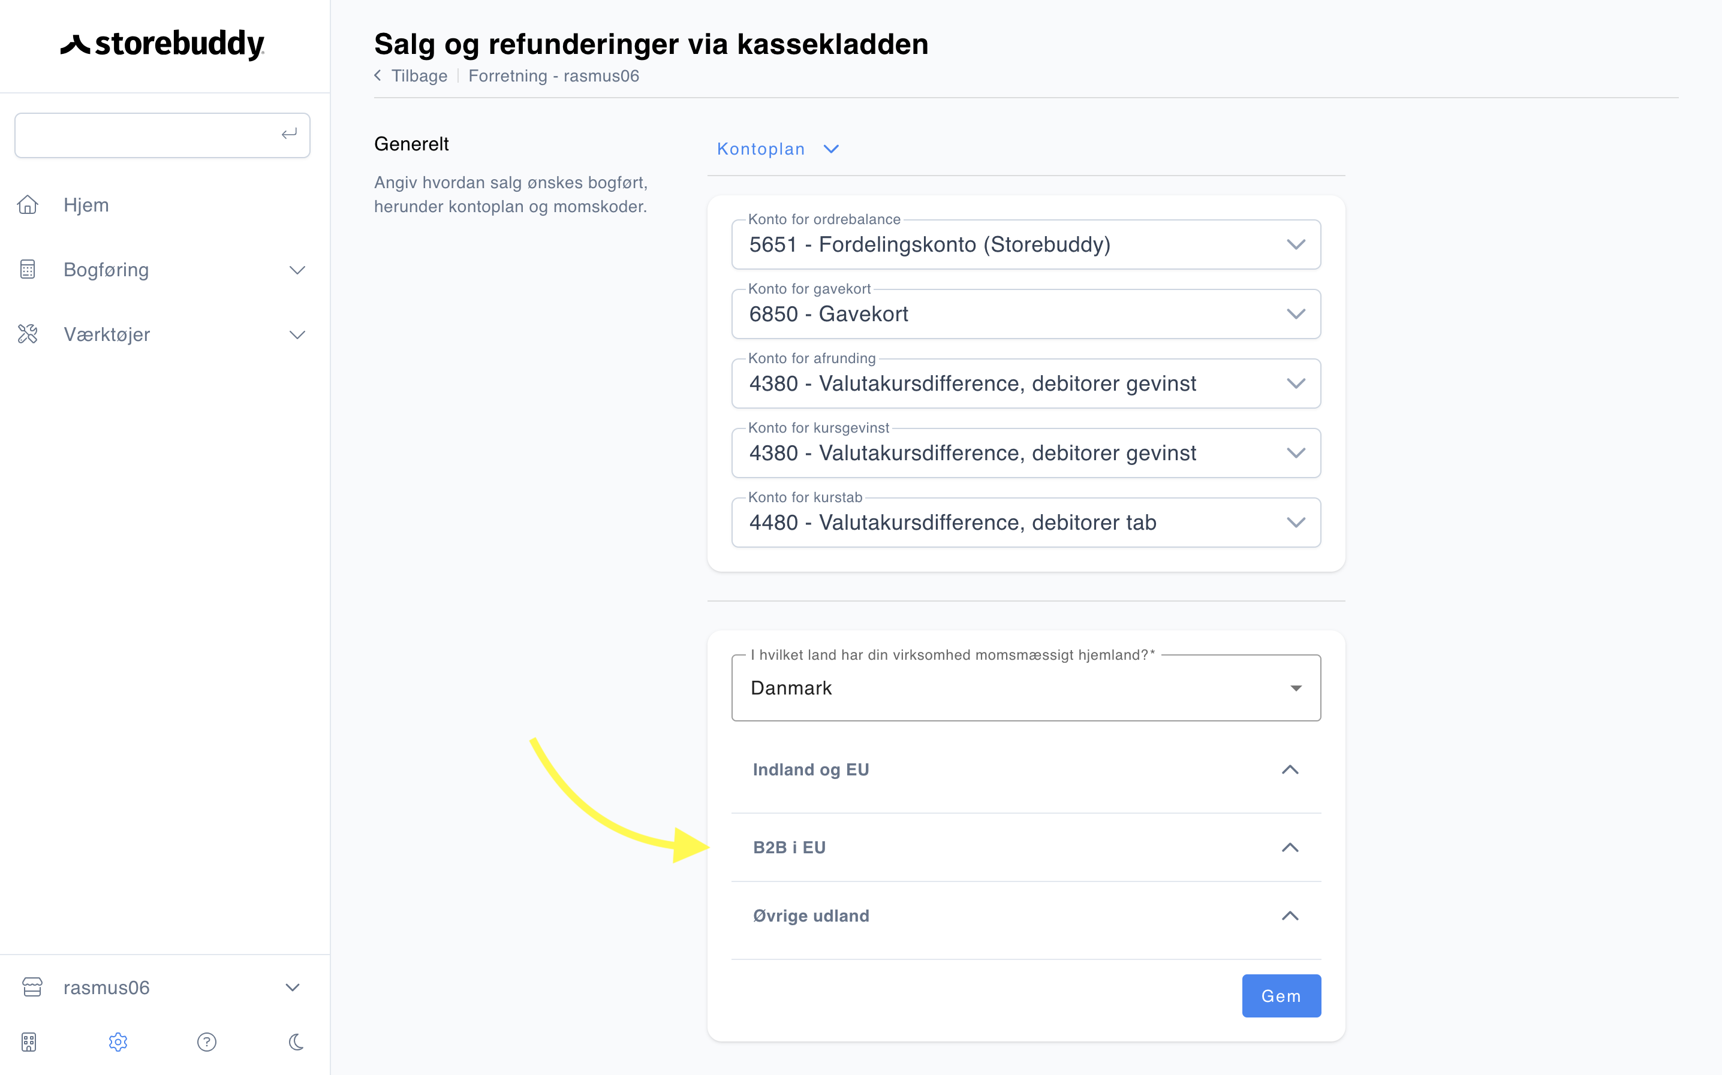Open the Hjem home icon
The image size is (1722, 1075).
pos(28,205)
